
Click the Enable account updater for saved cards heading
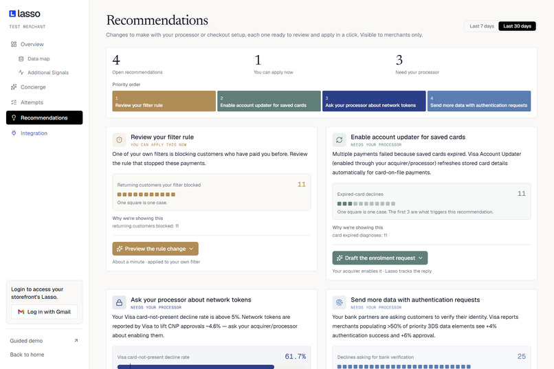click(x=408, y=137)
